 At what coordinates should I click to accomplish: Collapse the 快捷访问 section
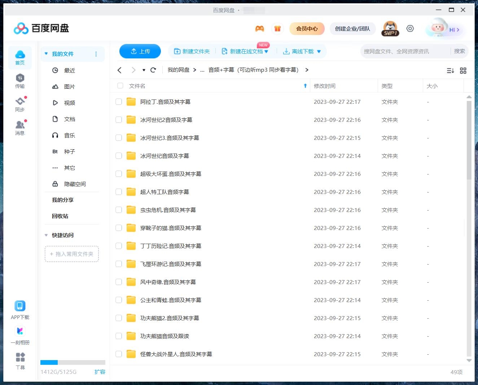tap(46, 235)
